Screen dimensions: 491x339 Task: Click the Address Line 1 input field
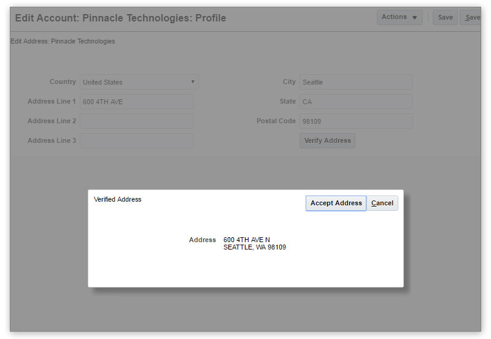click(136, 102)
